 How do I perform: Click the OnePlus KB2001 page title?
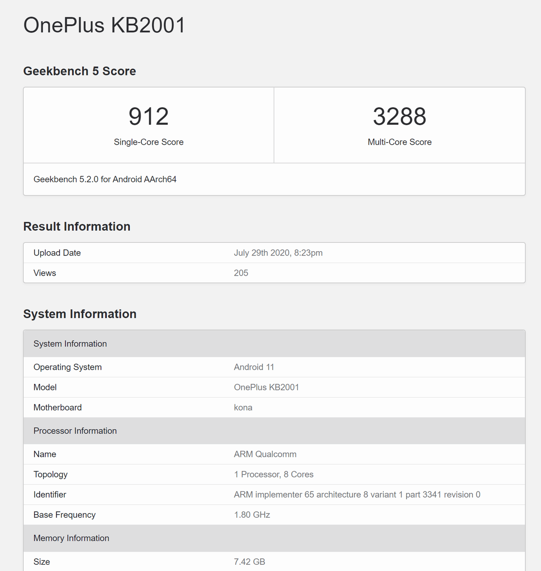click(x=105, y=25)
